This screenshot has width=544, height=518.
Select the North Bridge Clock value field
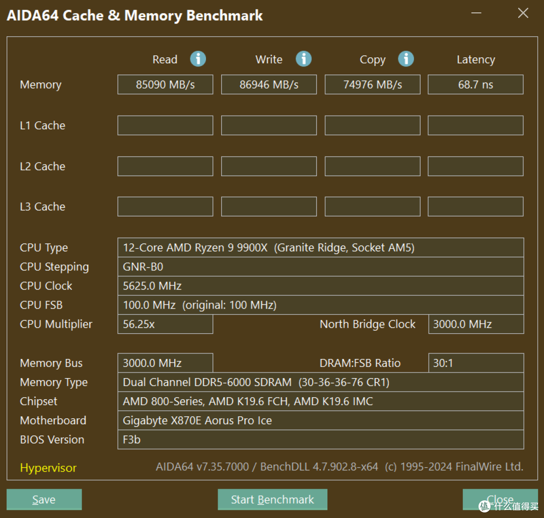[x=475, y=324]
